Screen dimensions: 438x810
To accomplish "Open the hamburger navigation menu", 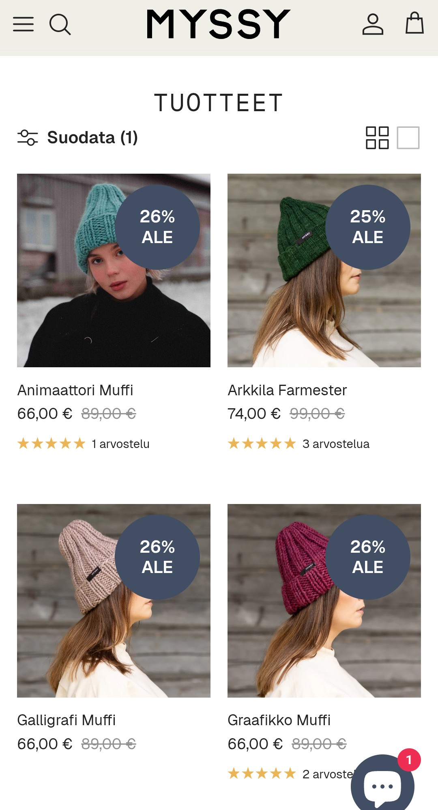I will click(23, 24).
